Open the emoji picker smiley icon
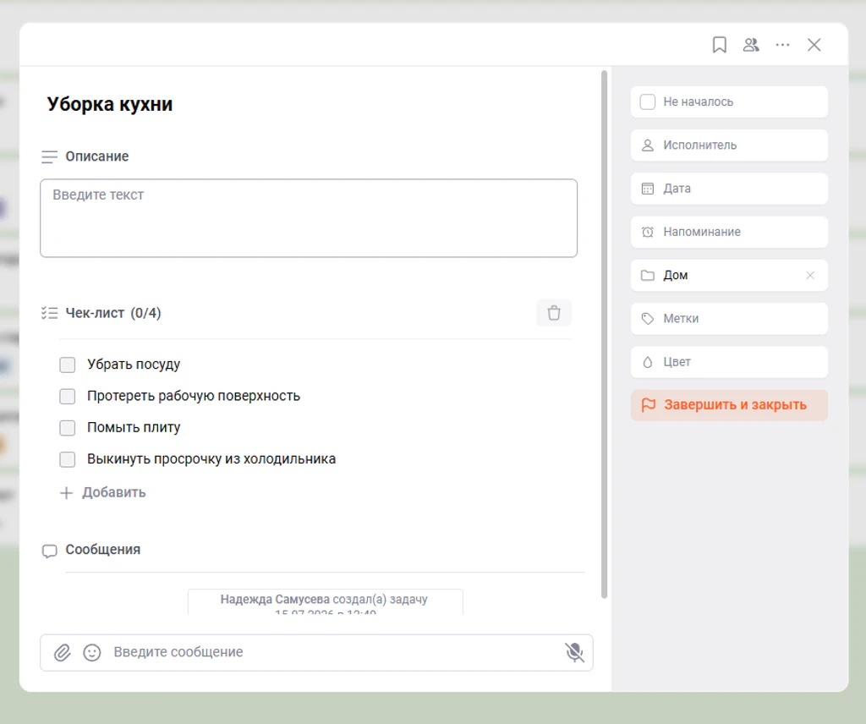This screenshot has height=724, width=866. (92, 652)
